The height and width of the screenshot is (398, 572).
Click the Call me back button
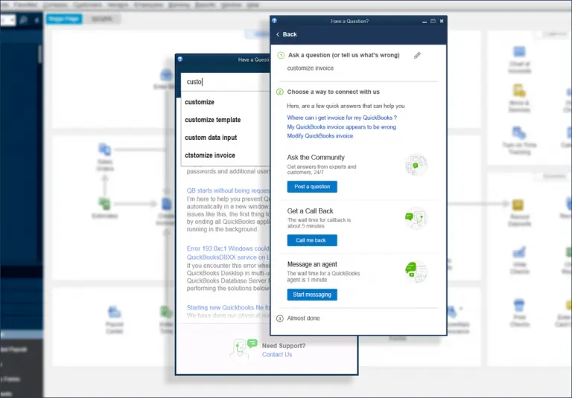coord(312,240)
